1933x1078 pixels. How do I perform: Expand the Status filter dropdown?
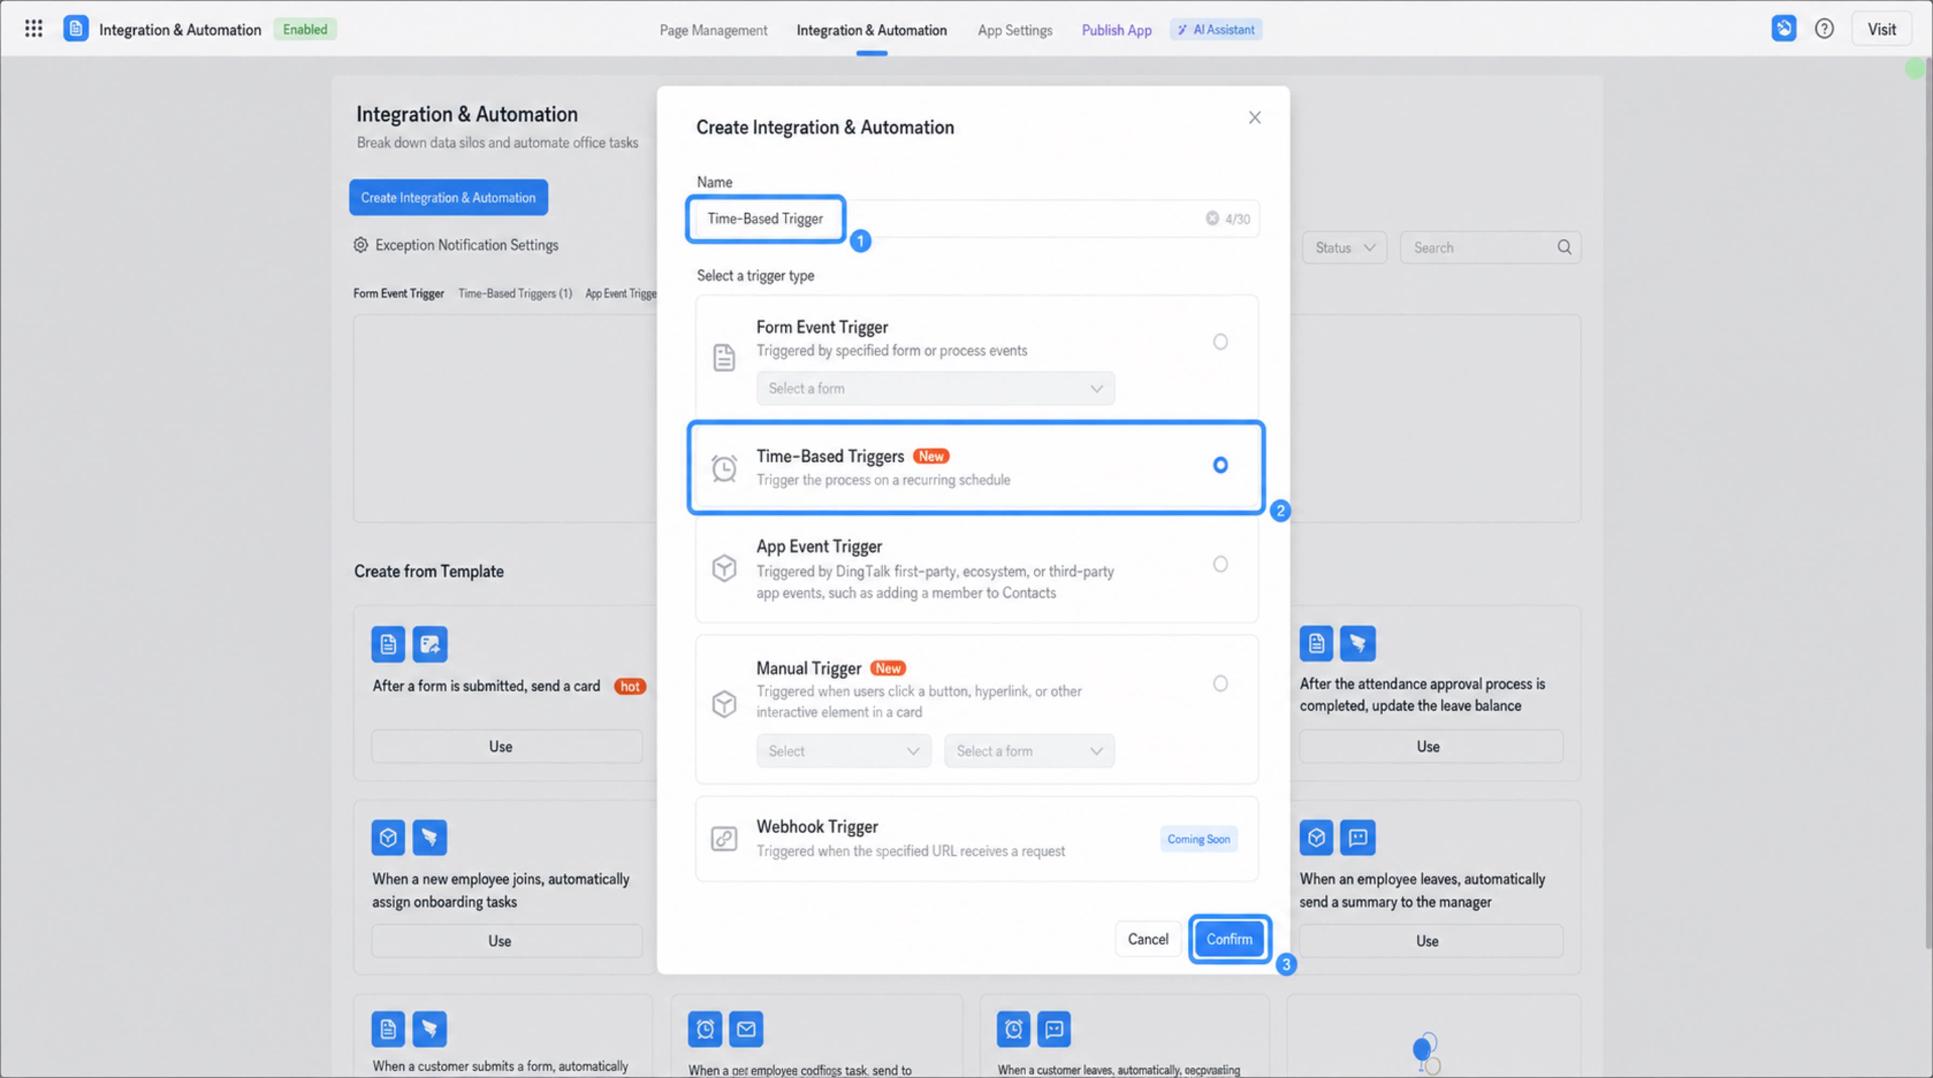pyautogui.click(x=1344, y=248)
